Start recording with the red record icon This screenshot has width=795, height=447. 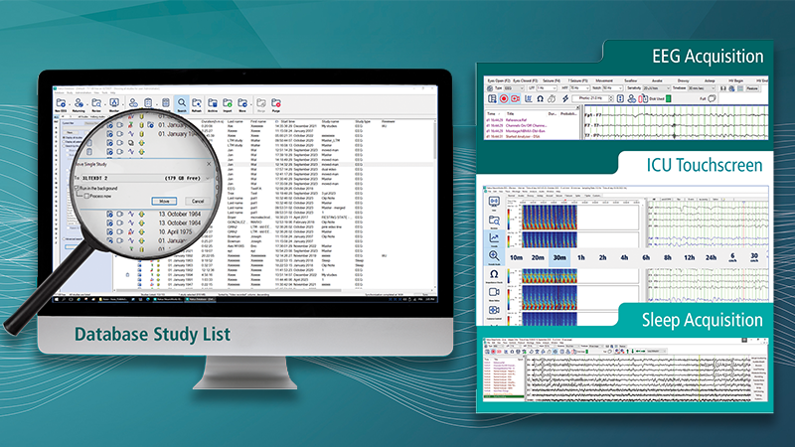(x=503, y=99)
